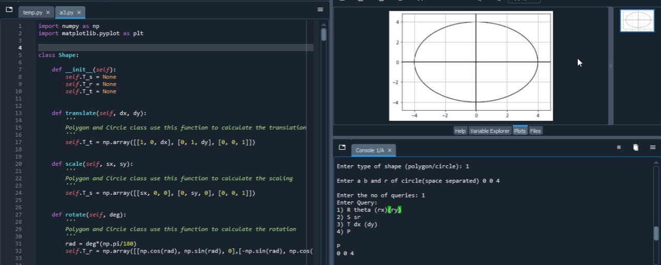Click the 'Enter a b and r of circle' console line
This screenshot has height=265, width=661.
point(418,181)
